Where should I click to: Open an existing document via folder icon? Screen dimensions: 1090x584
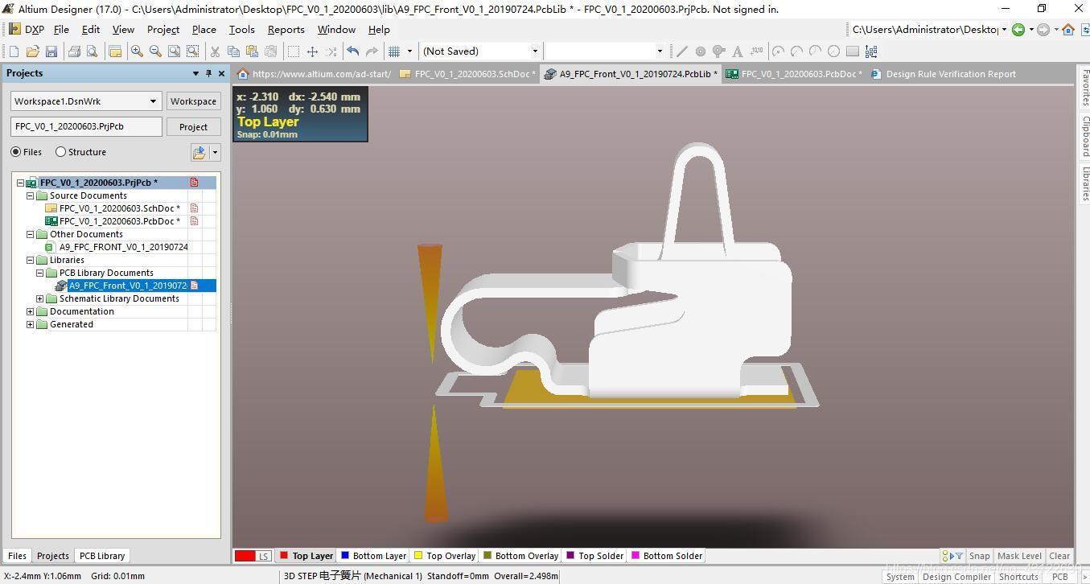tap(32, 51)
